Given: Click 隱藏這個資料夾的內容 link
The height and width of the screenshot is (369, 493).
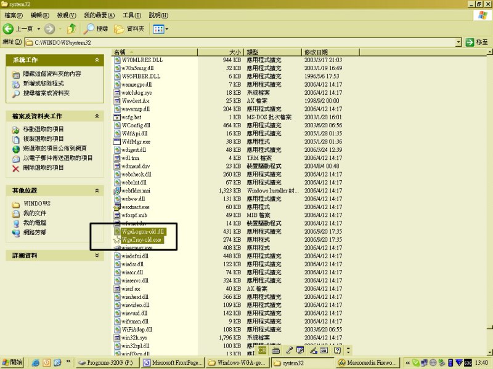Looking at the screenshot, I should 52,74.
